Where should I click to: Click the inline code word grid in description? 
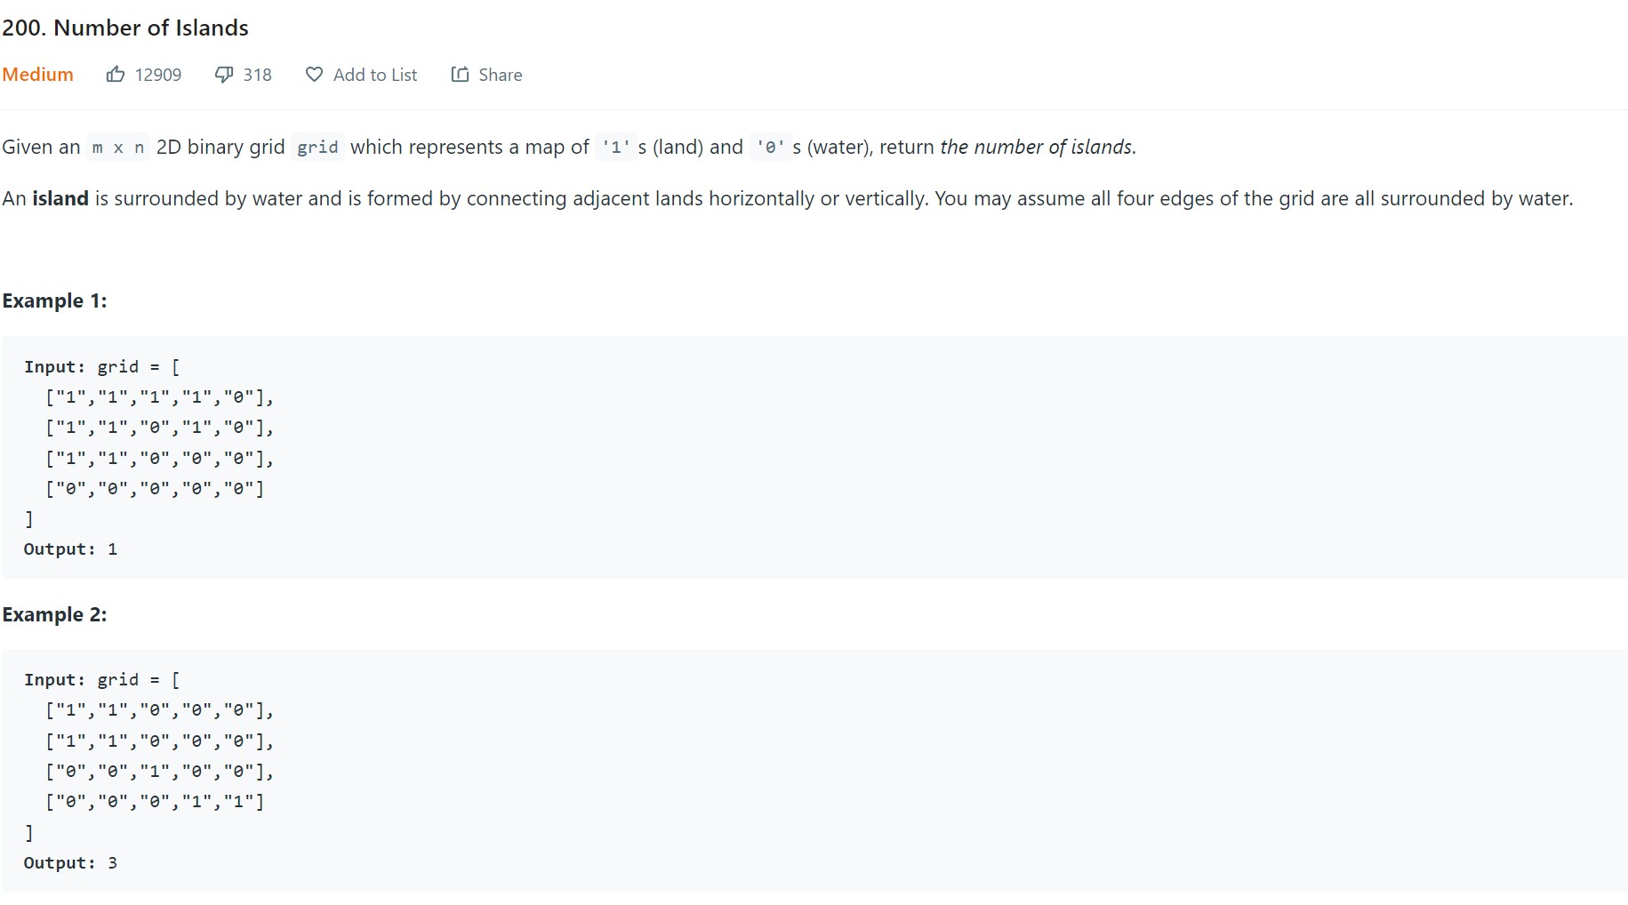[317, 147]
